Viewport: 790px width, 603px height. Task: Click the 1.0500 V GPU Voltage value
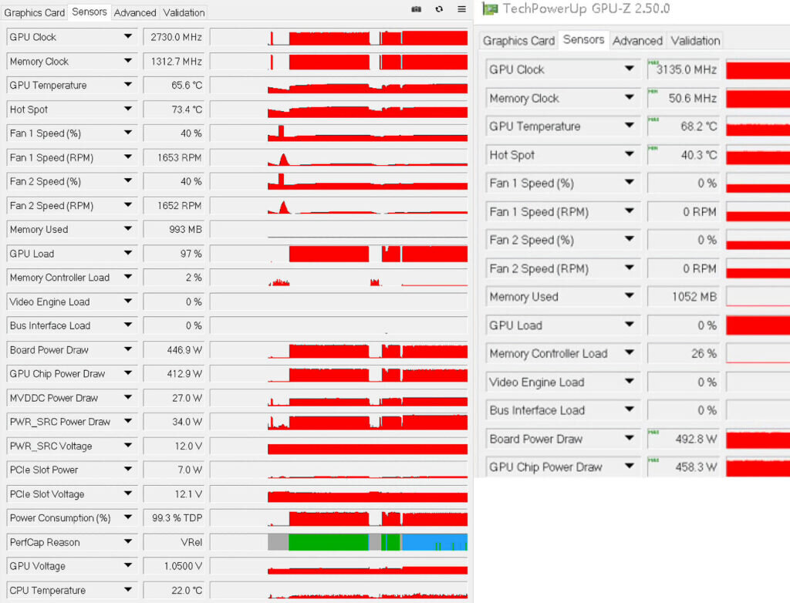click(x=174, y=566)
